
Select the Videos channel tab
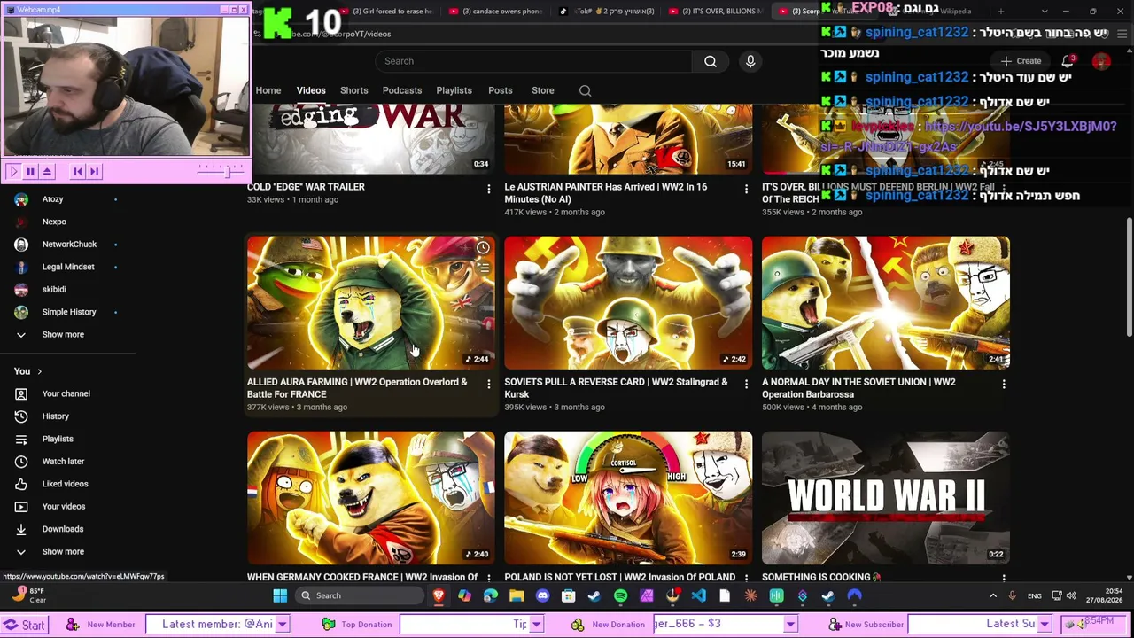[x=311, y=90]
